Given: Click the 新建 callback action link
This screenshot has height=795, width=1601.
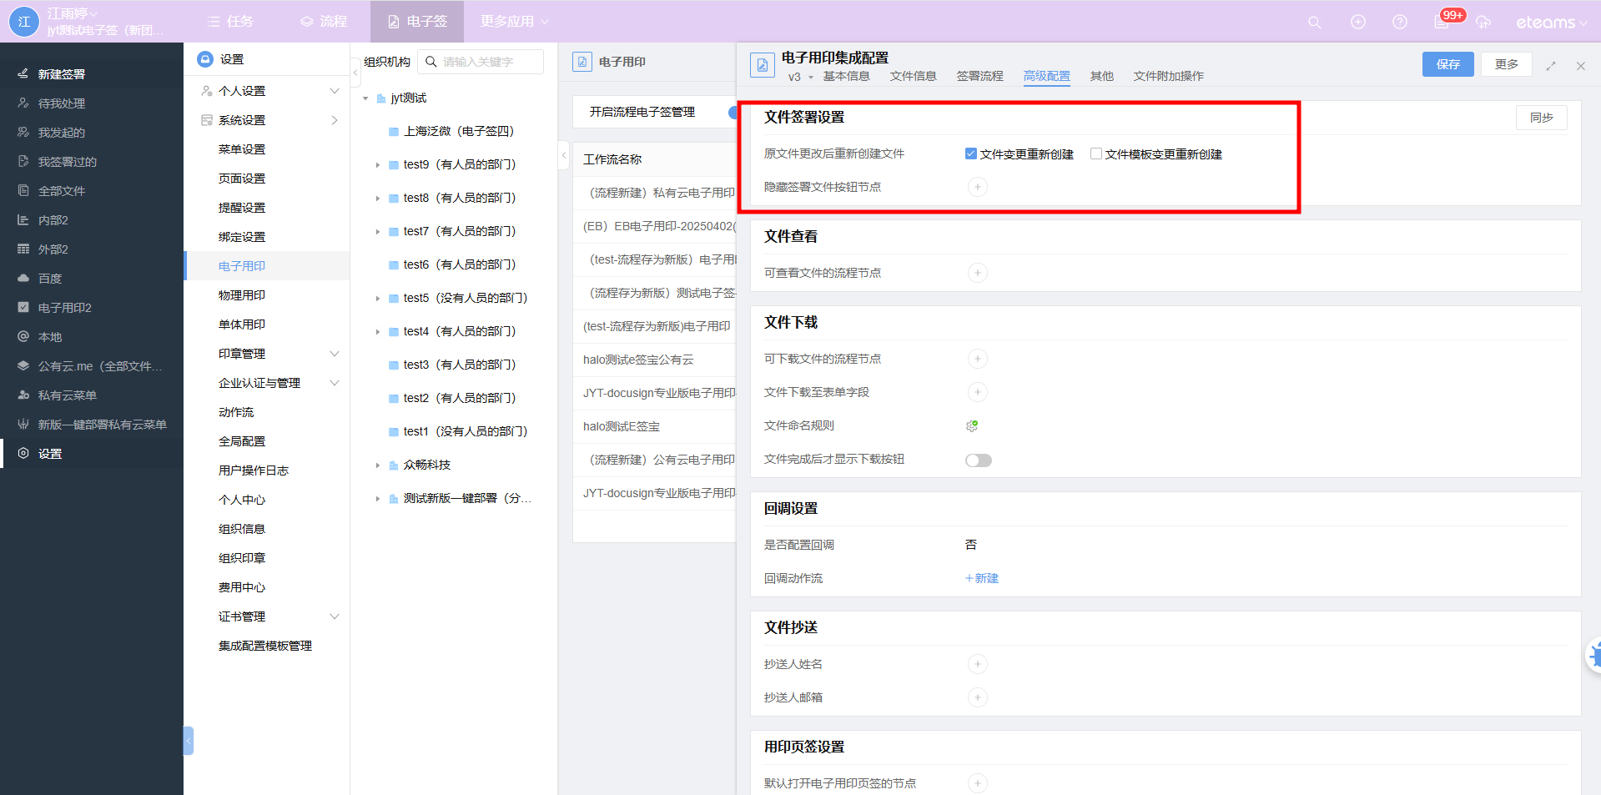Looking at the screenshot, I should [x=982, y=578].
